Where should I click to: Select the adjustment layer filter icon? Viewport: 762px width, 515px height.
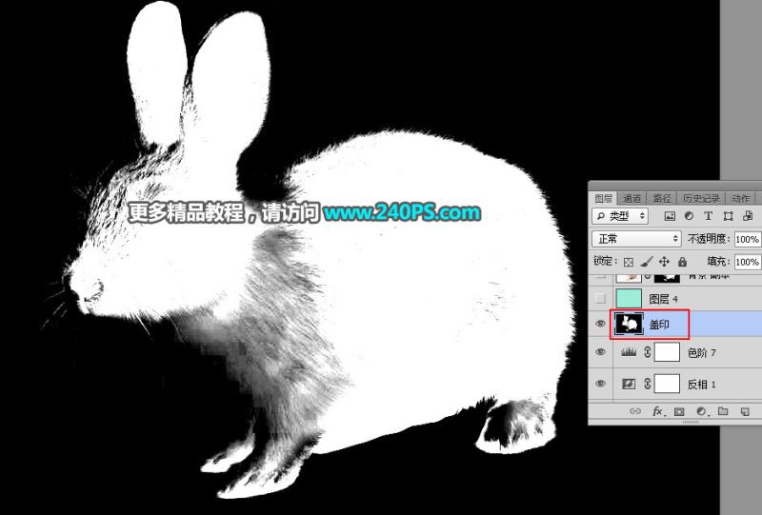click(x=689, y=216)
